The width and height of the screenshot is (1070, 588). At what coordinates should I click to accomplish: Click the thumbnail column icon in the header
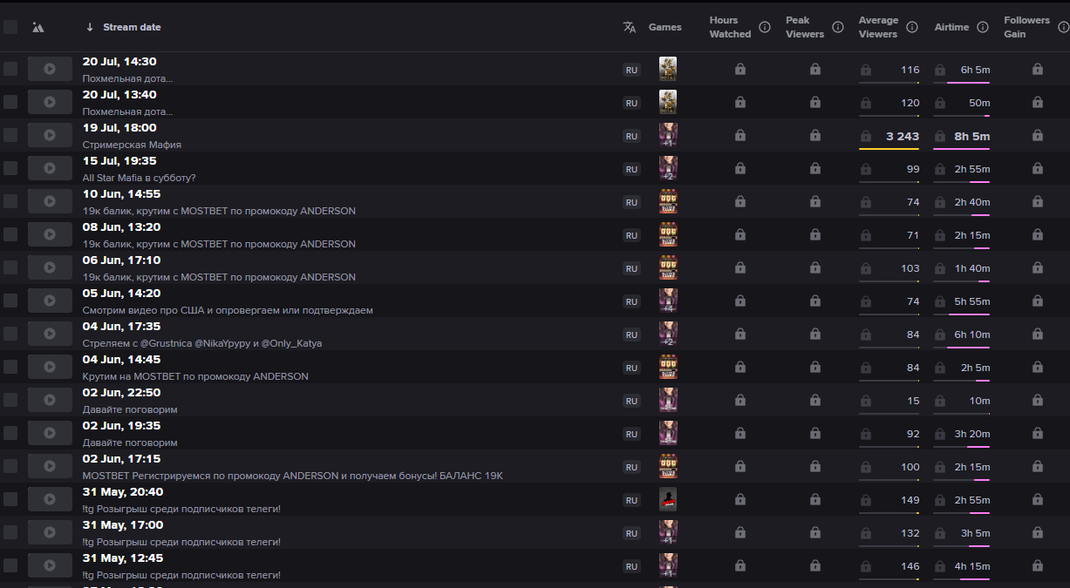pos(37,27)
